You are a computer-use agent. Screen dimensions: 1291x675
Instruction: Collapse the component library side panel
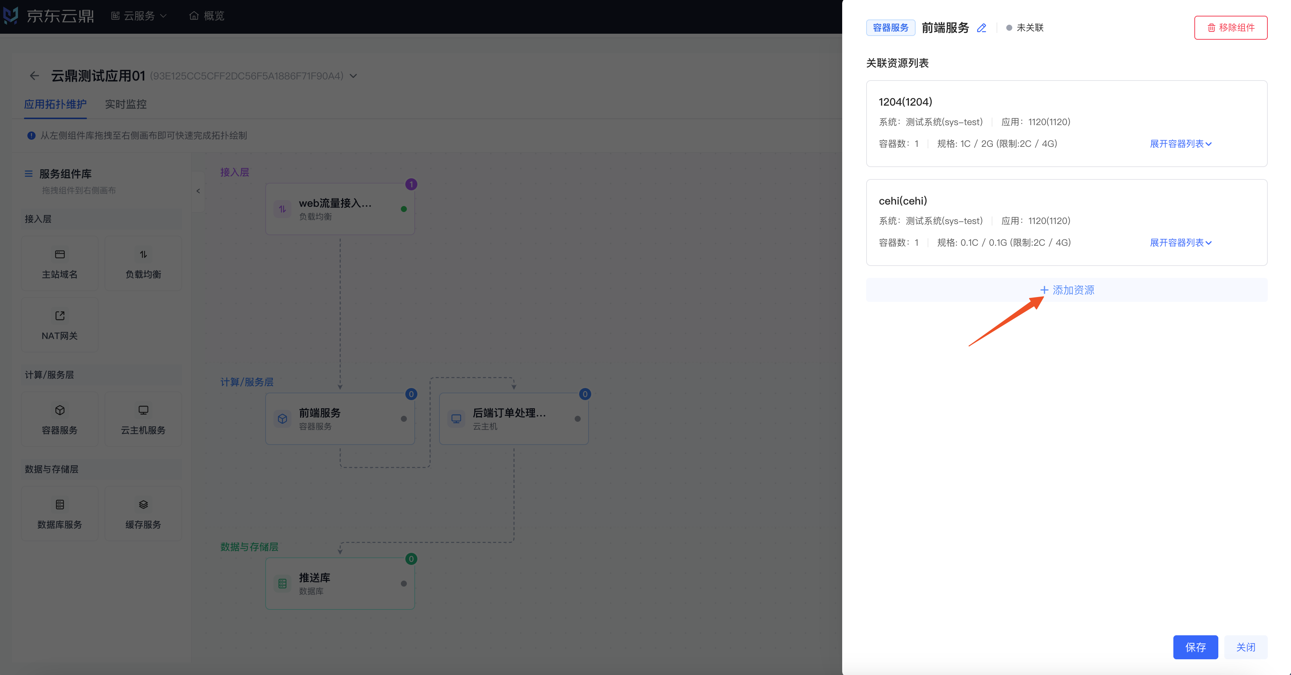click(198, 191)
